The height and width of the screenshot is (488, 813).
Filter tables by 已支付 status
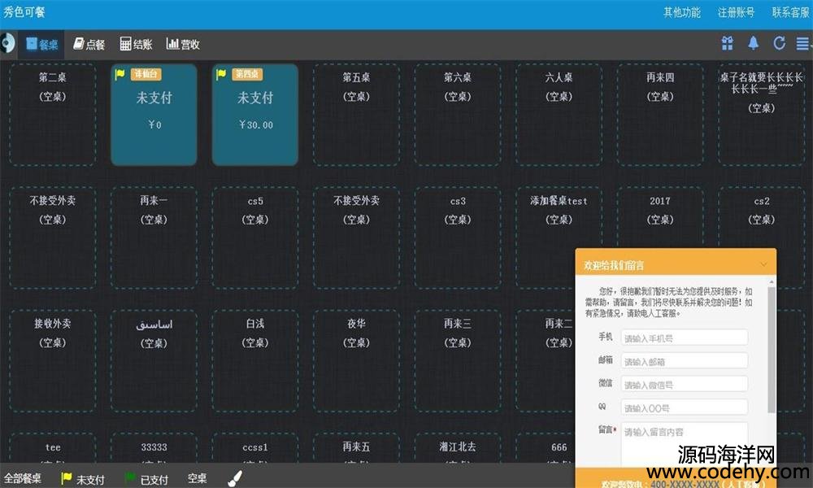point(146,479)
